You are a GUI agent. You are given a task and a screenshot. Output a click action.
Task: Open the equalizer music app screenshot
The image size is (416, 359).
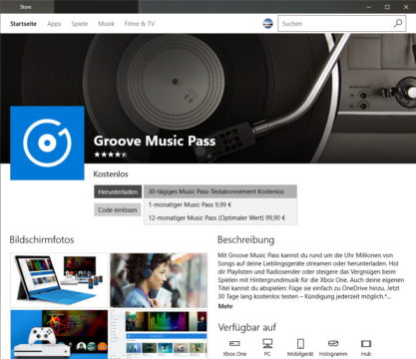pos(159,334)
